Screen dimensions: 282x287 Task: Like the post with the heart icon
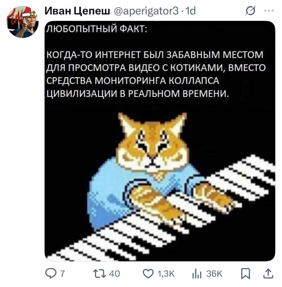pos(148,274)
